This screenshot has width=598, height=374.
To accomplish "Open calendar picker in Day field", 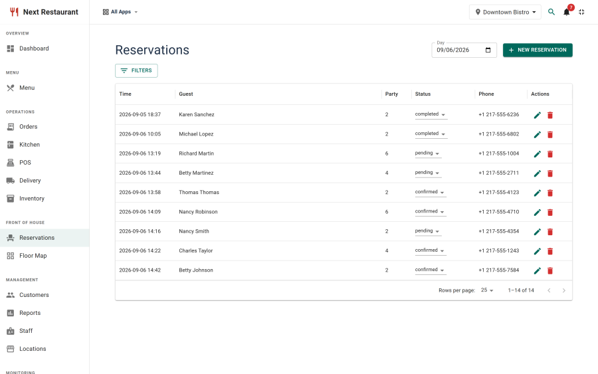I will click(x=488, y=50).
